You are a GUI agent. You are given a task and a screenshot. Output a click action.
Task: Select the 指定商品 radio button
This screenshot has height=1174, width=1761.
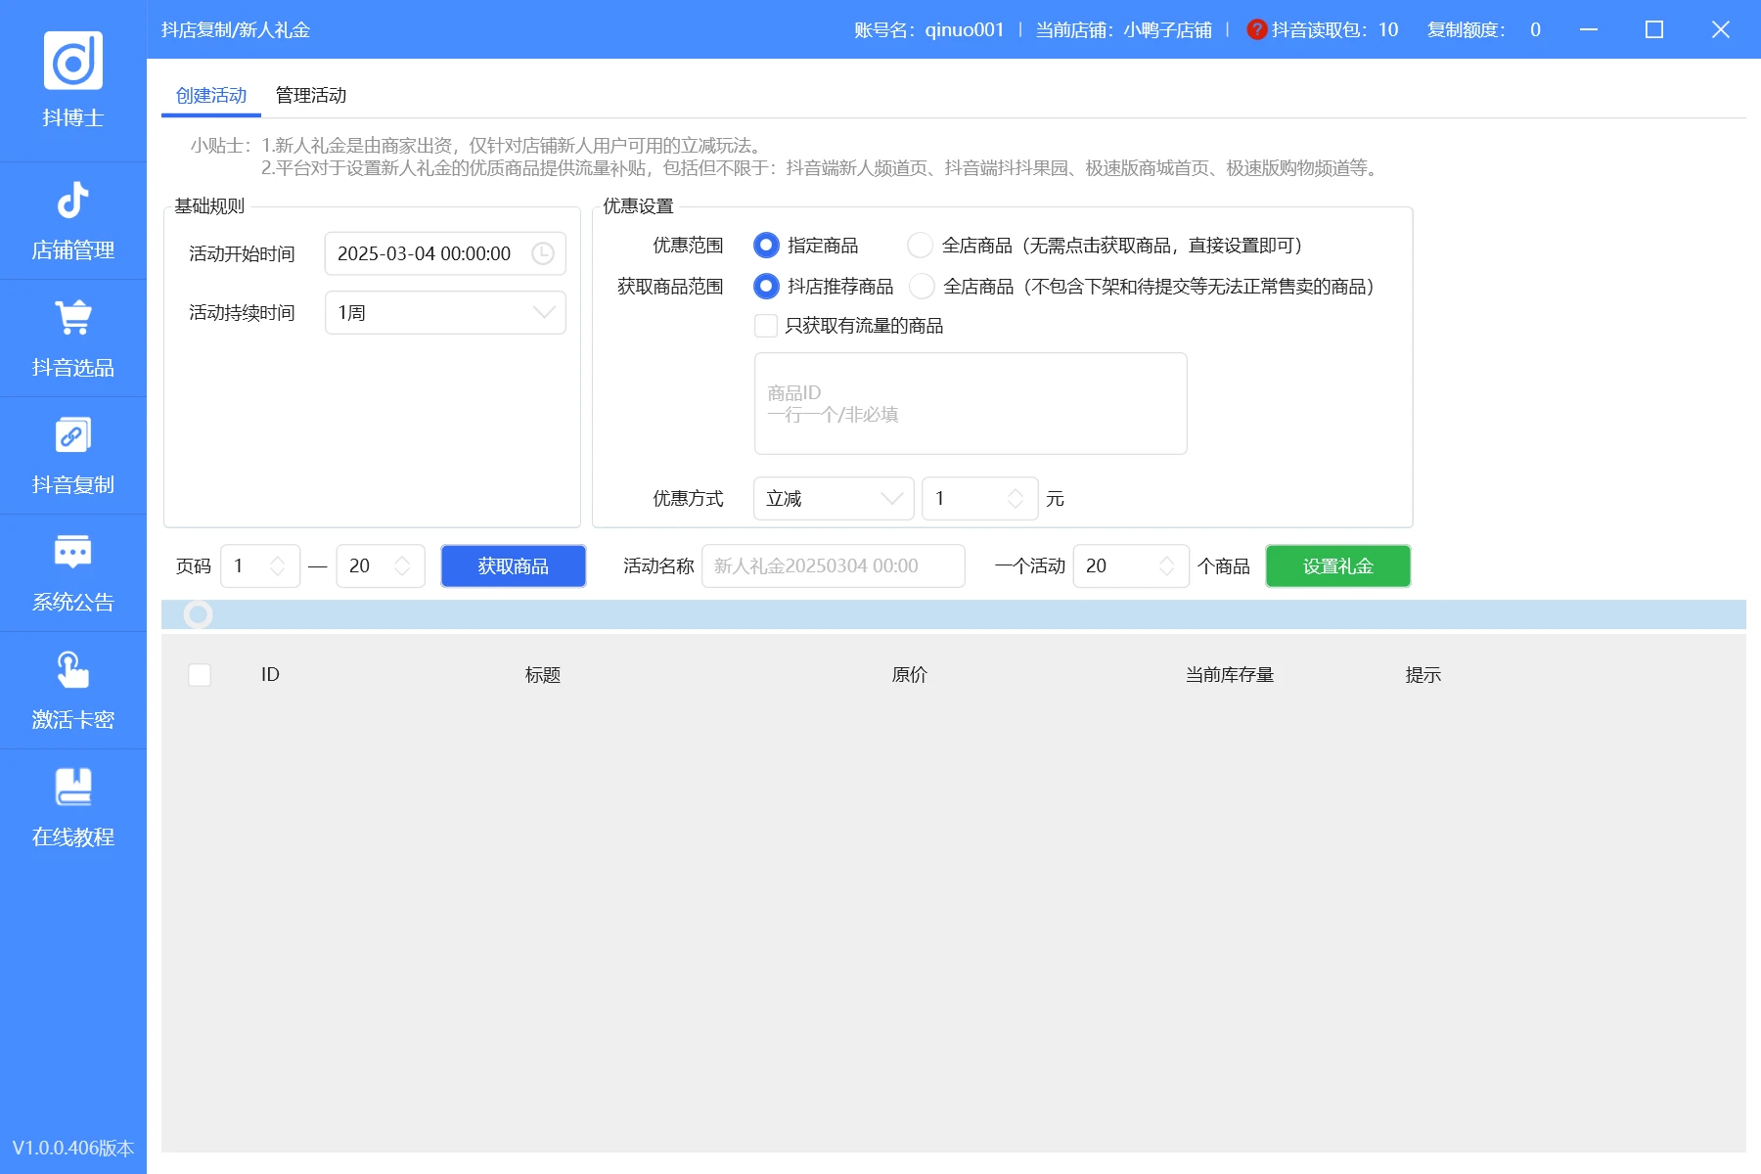tap(767, 246)
